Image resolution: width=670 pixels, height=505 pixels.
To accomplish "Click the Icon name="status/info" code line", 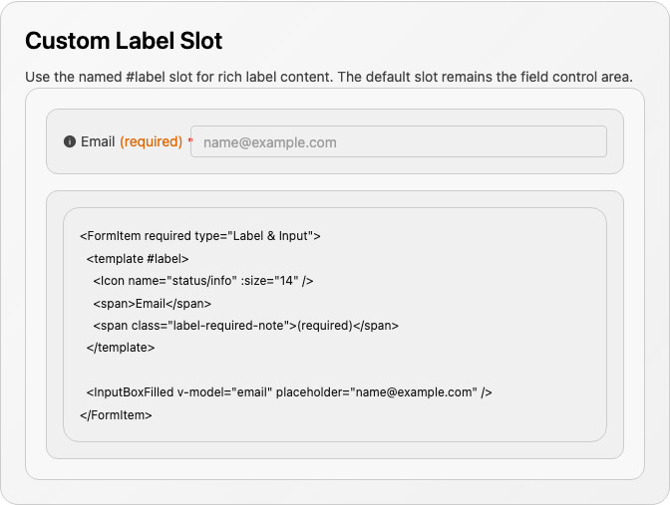I will point(203,281).
